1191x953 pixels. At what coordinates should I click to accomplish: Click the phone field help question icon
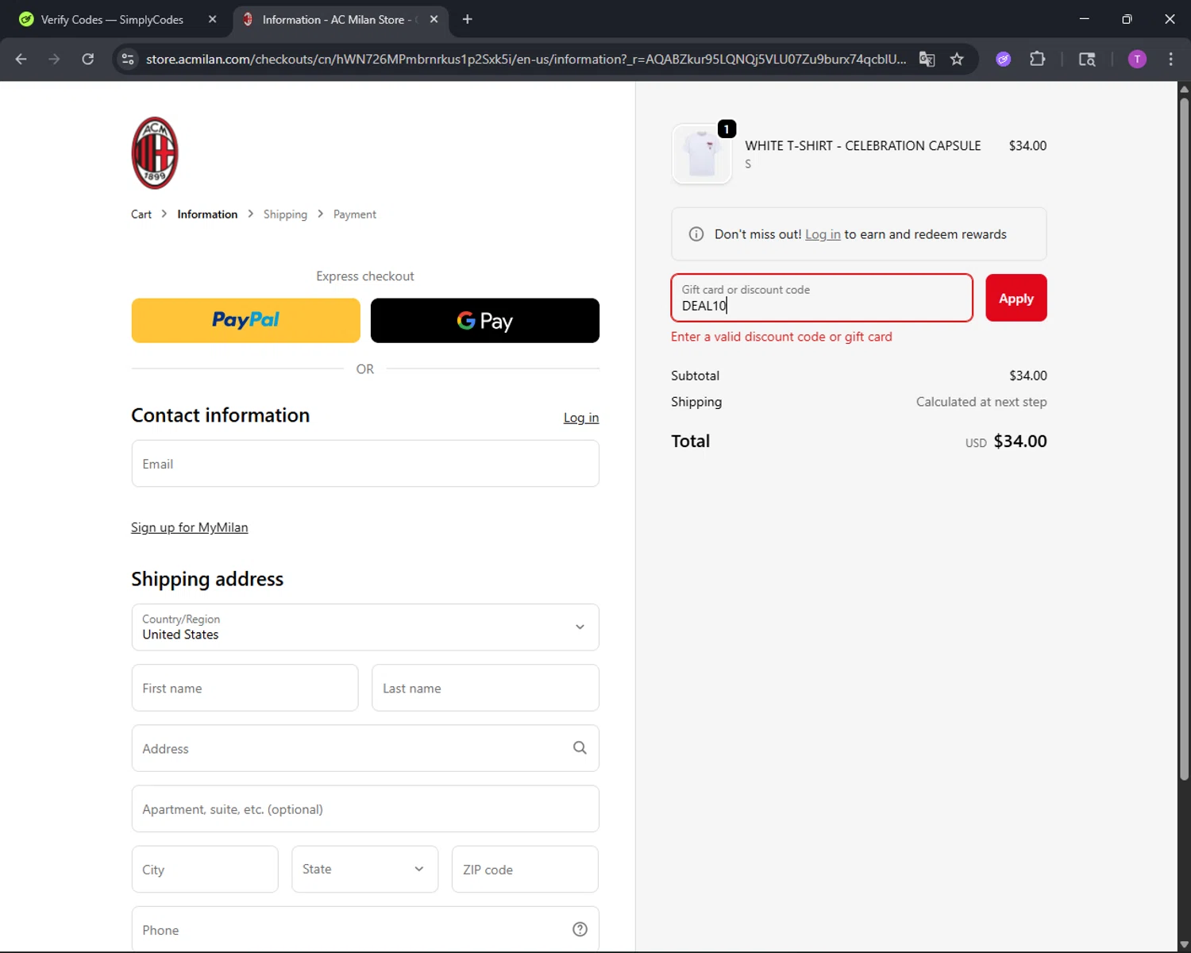point(580,929)
